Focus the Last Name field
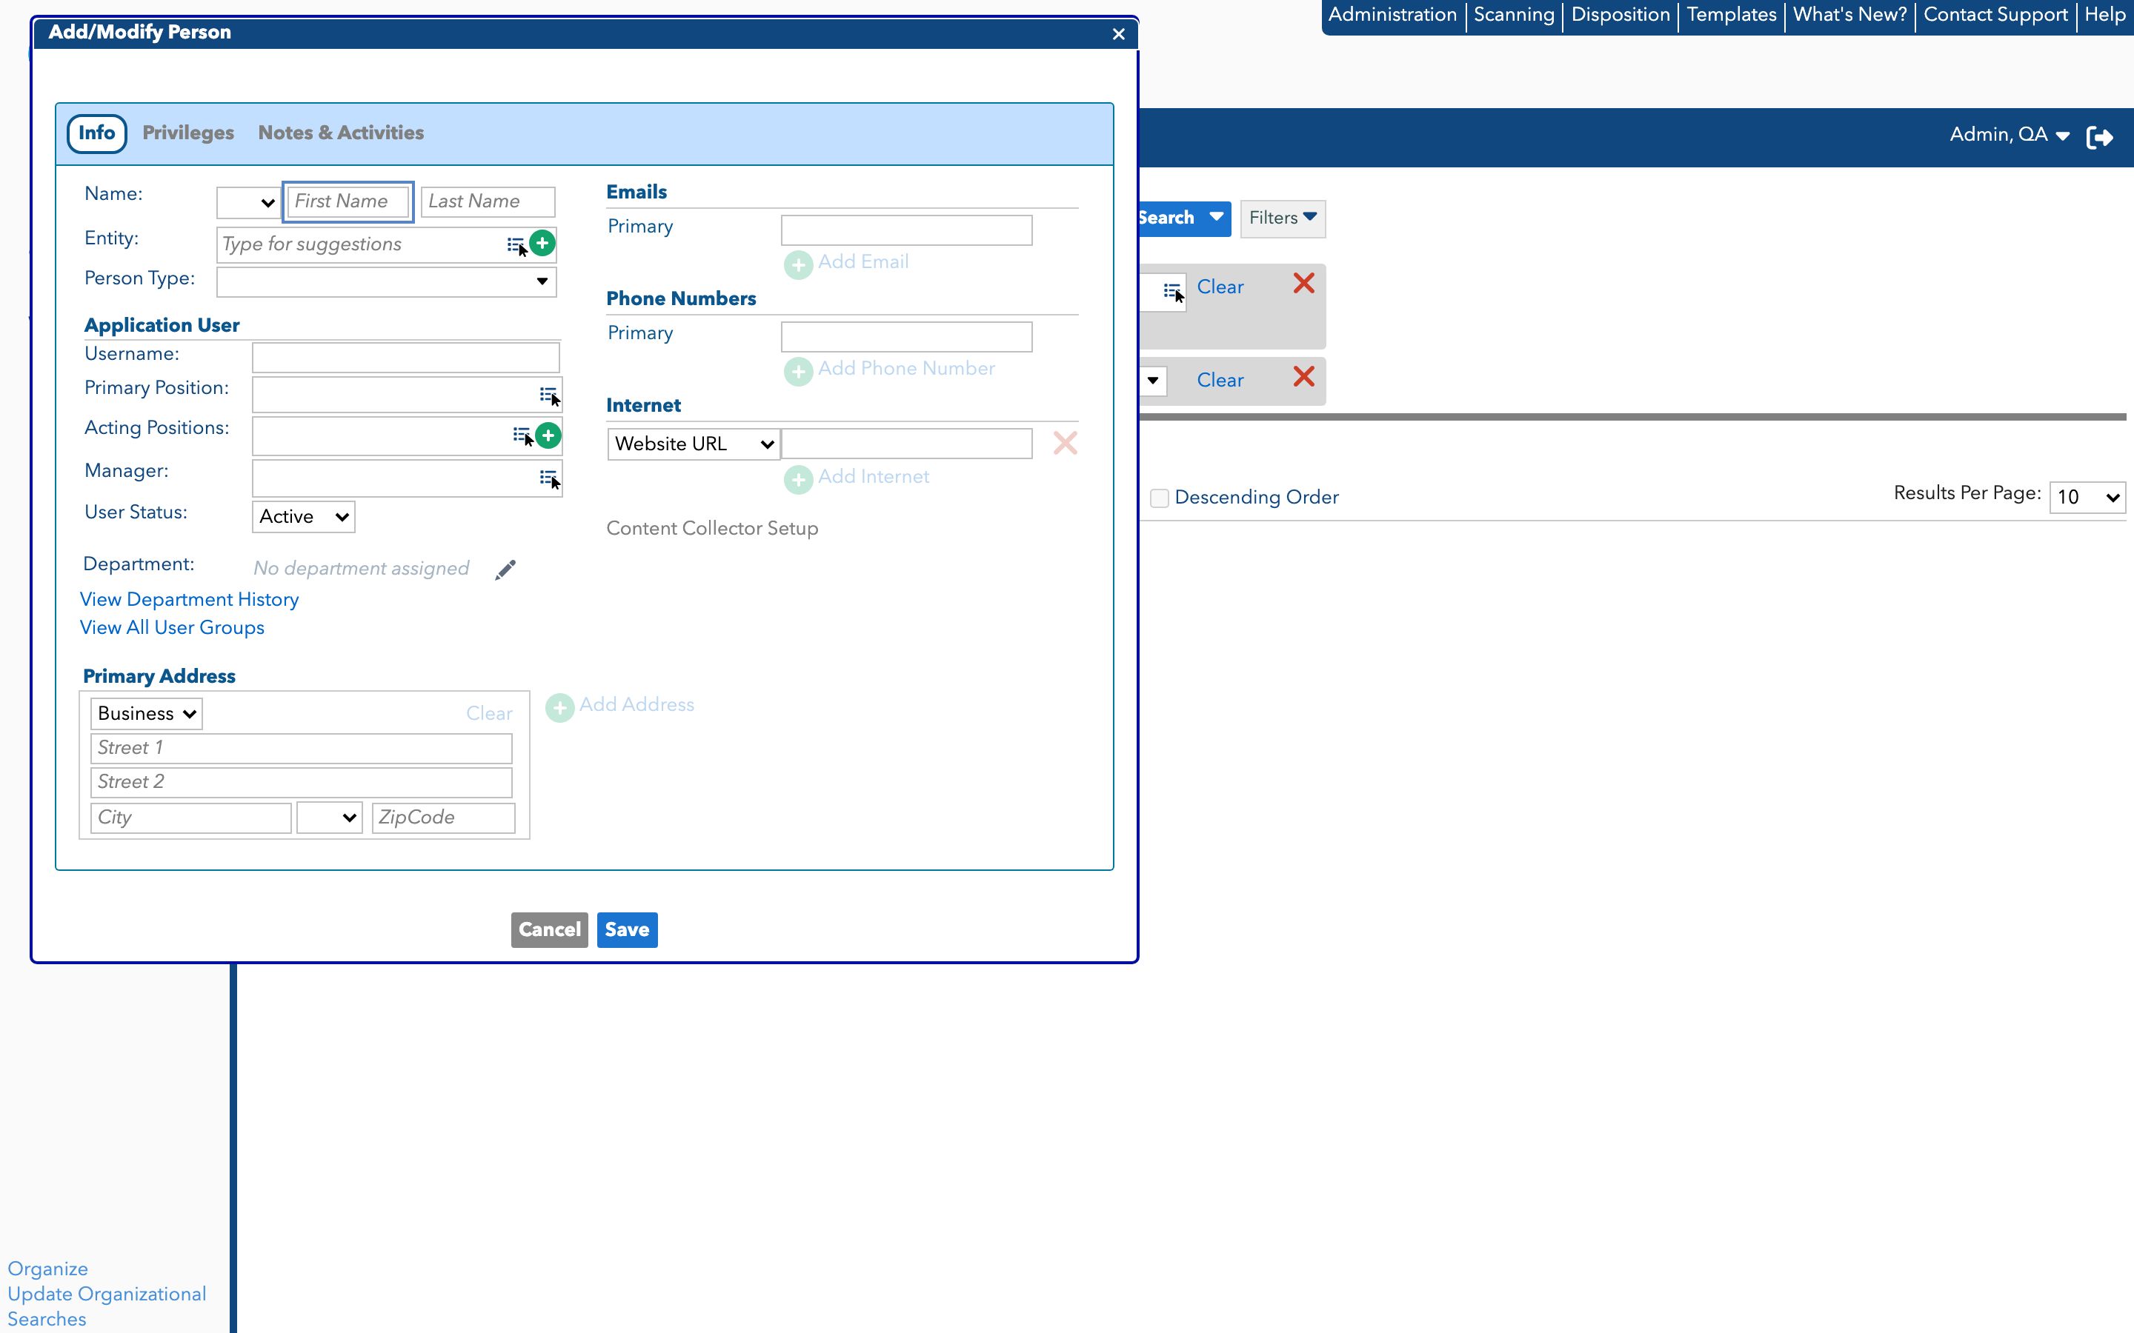 488,202
